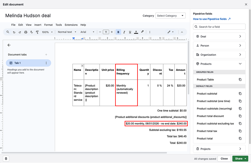Click the trash delete icon
Image resolution: width=251 pixels, height=163 pixels.
point(6,159)
